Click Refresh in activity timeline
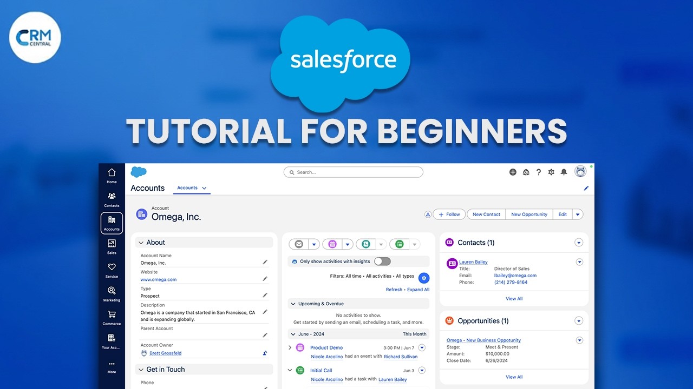The image size is (693, 389). (394, 290)
